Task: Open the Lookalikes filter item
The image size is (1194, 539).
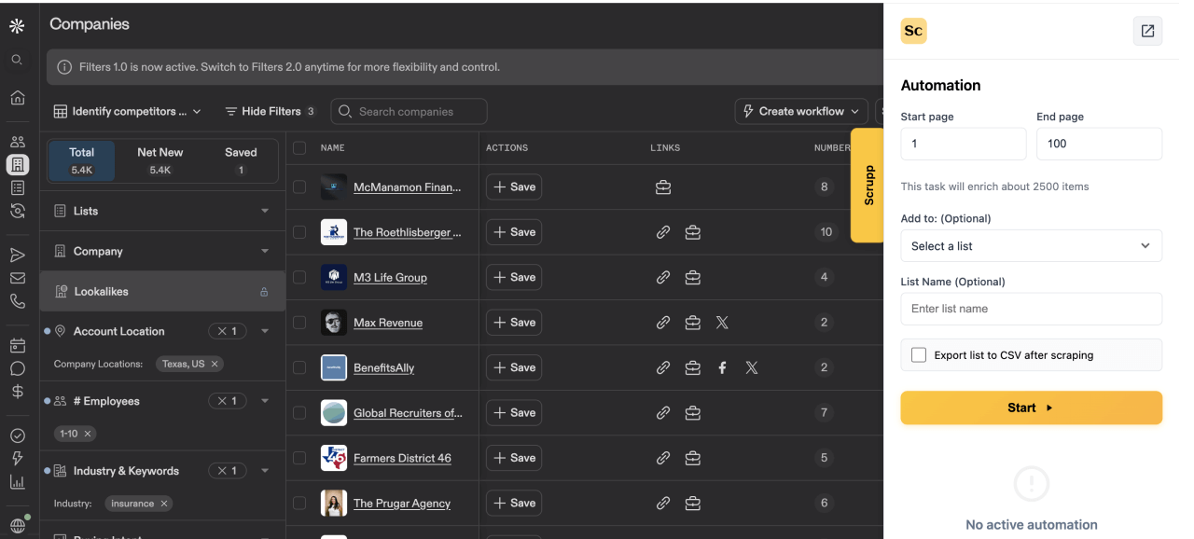Action: pos(162,292)
